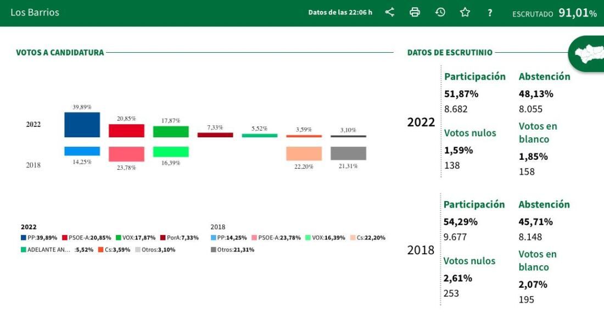Click the ESCRUTADO 91,01% indicator

point(555,13)
